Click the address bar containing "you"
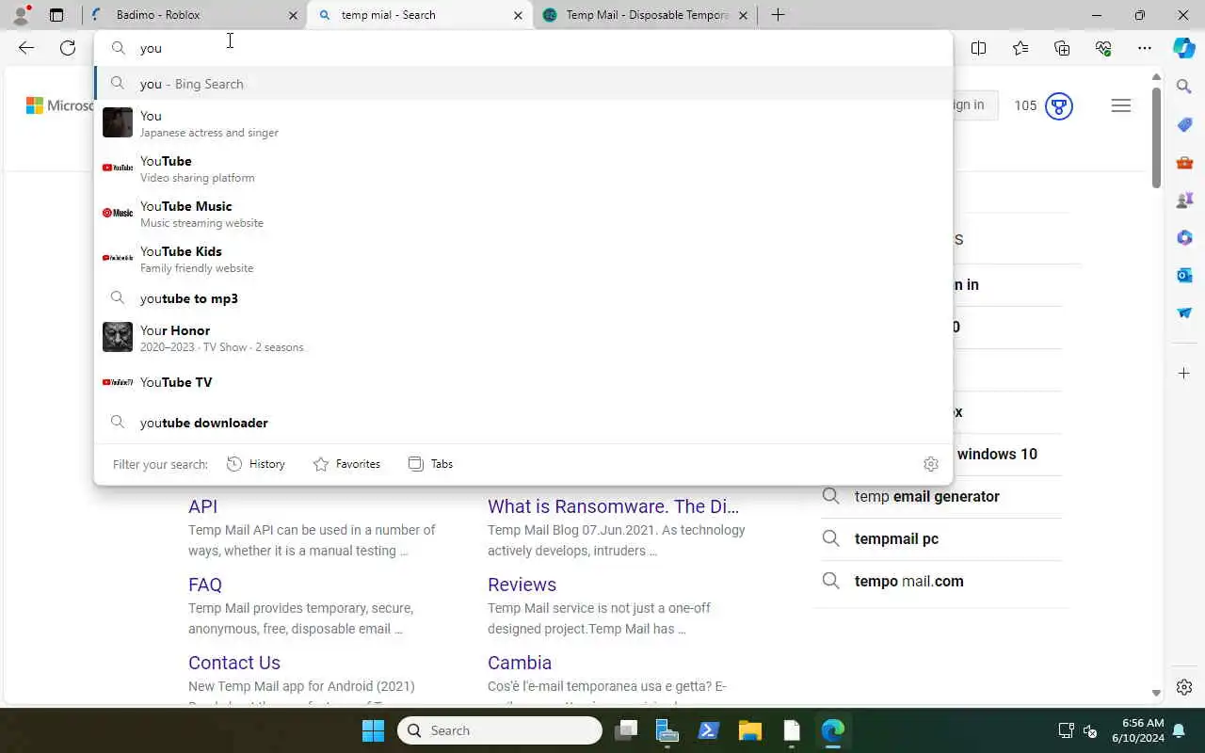 point(523,48)
